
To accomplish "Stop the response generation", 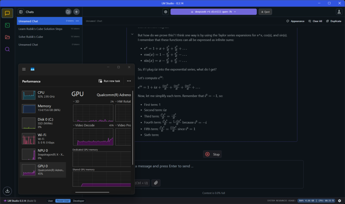I will point(212,154).
